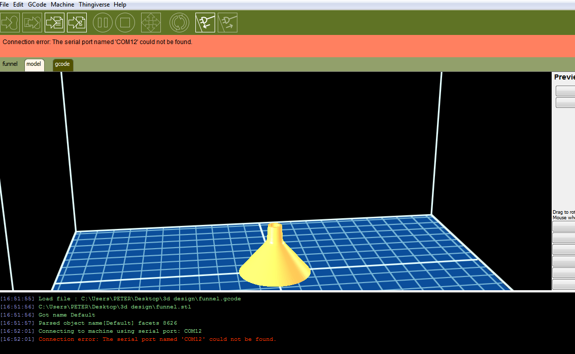Connect to the machine using plug icon
The width and height of the screenshot is (575, 354).
[x=205, y=23]
